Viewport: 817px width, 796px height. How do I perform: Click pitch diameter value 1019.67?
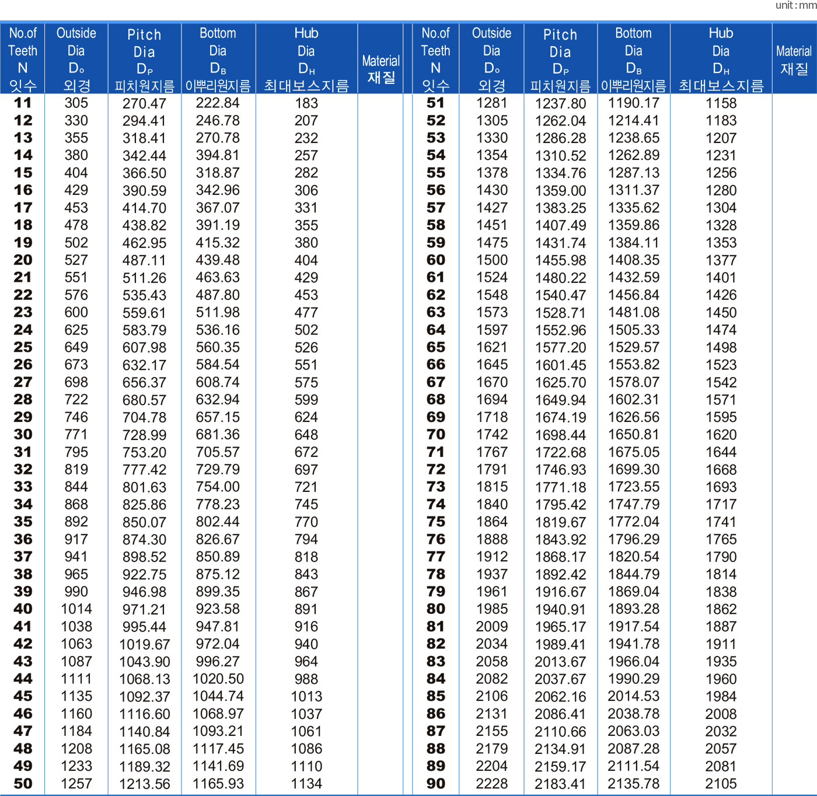point(145,644)
